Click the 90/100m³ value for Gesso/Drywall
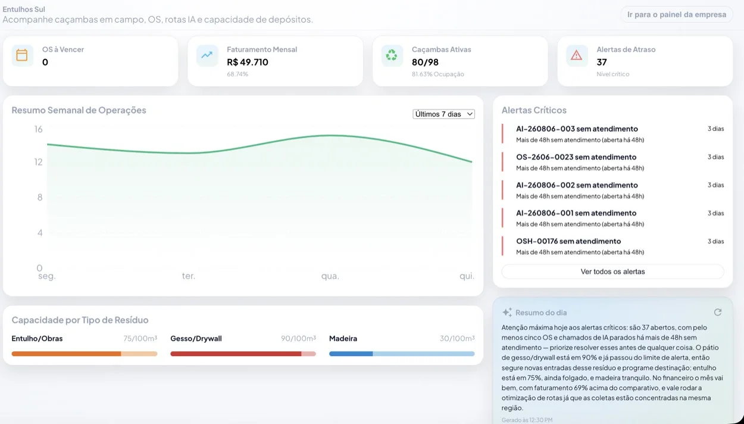This screenshot has width=744, height=424. coord(298,338)
